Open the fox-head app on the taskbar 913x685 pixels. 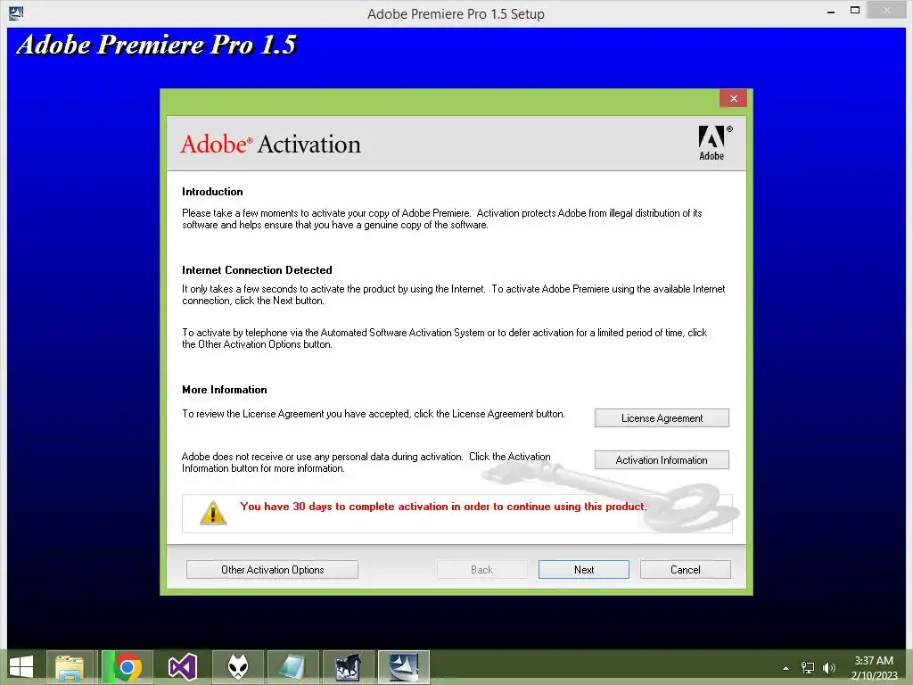pos(237,667)
